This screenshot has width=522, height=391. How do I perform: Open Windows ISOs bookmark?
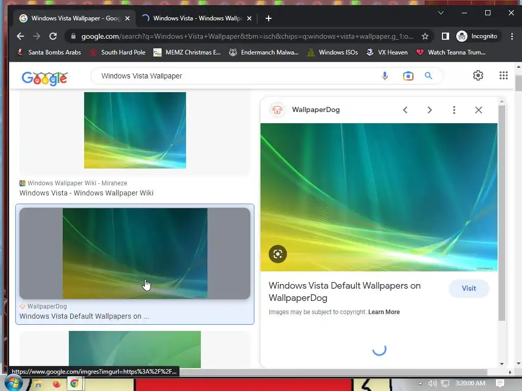[x=332, y=52]
